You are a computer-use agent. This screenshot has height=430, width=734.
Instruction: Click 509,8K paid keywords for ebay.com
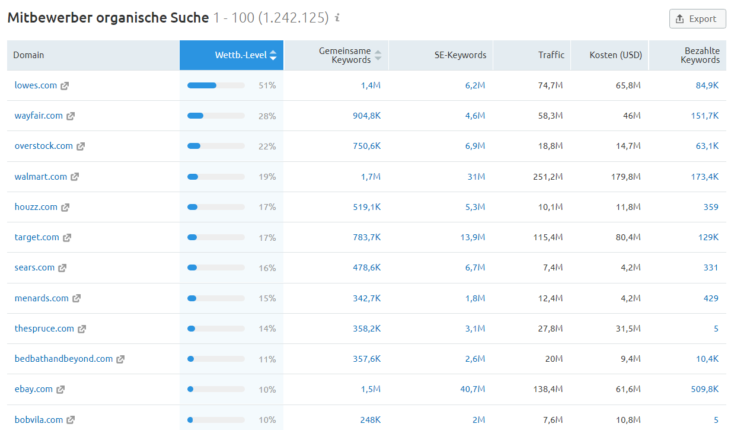tap(704, 389)
